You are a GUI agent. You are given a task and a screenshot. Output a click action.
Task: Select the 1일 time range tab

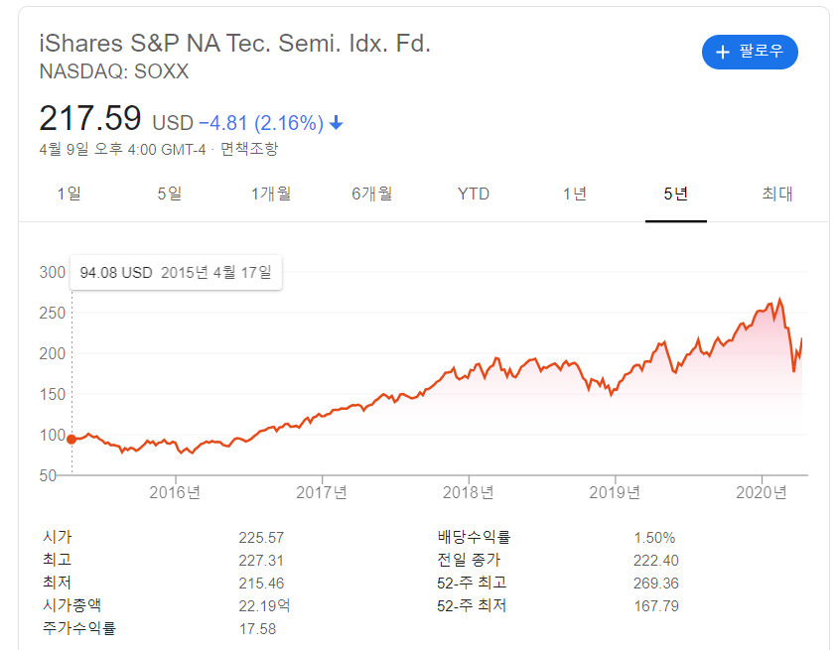click(x=70, y=194)
